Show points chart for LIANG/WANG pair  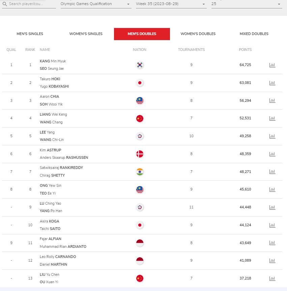click(272, 118)
